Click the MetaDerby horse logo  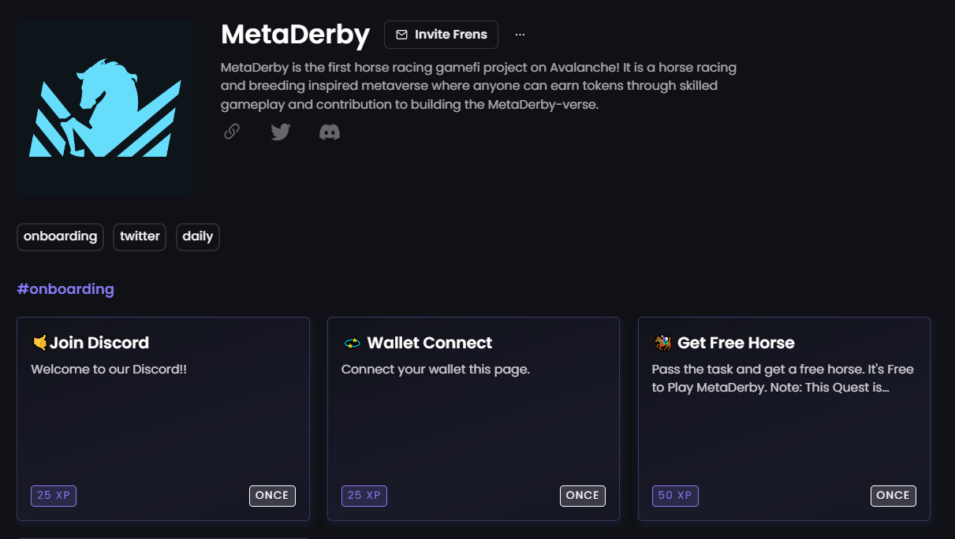pos(105,107)
